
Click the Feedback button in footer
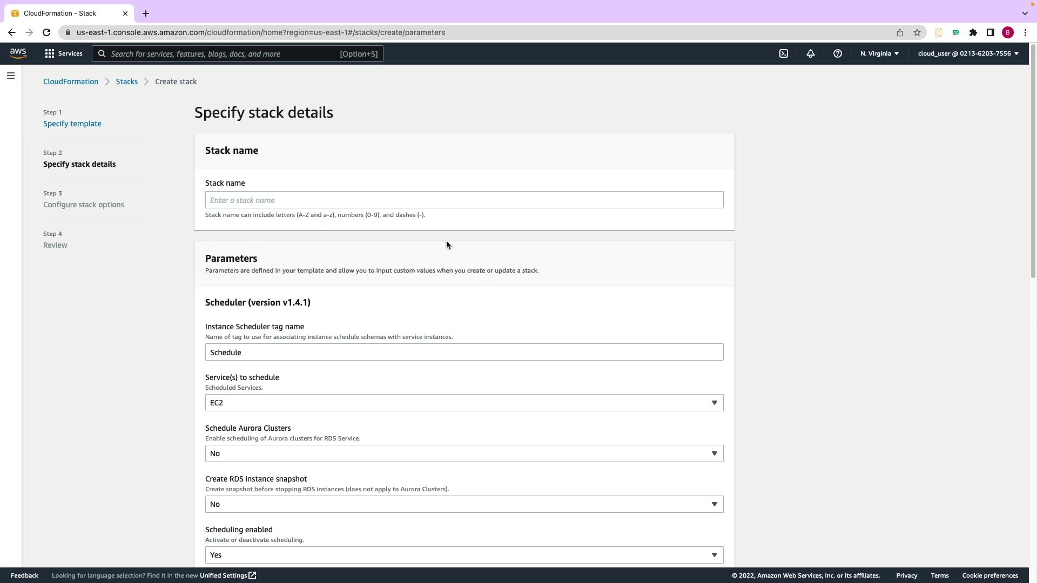[x=24, y=575]
